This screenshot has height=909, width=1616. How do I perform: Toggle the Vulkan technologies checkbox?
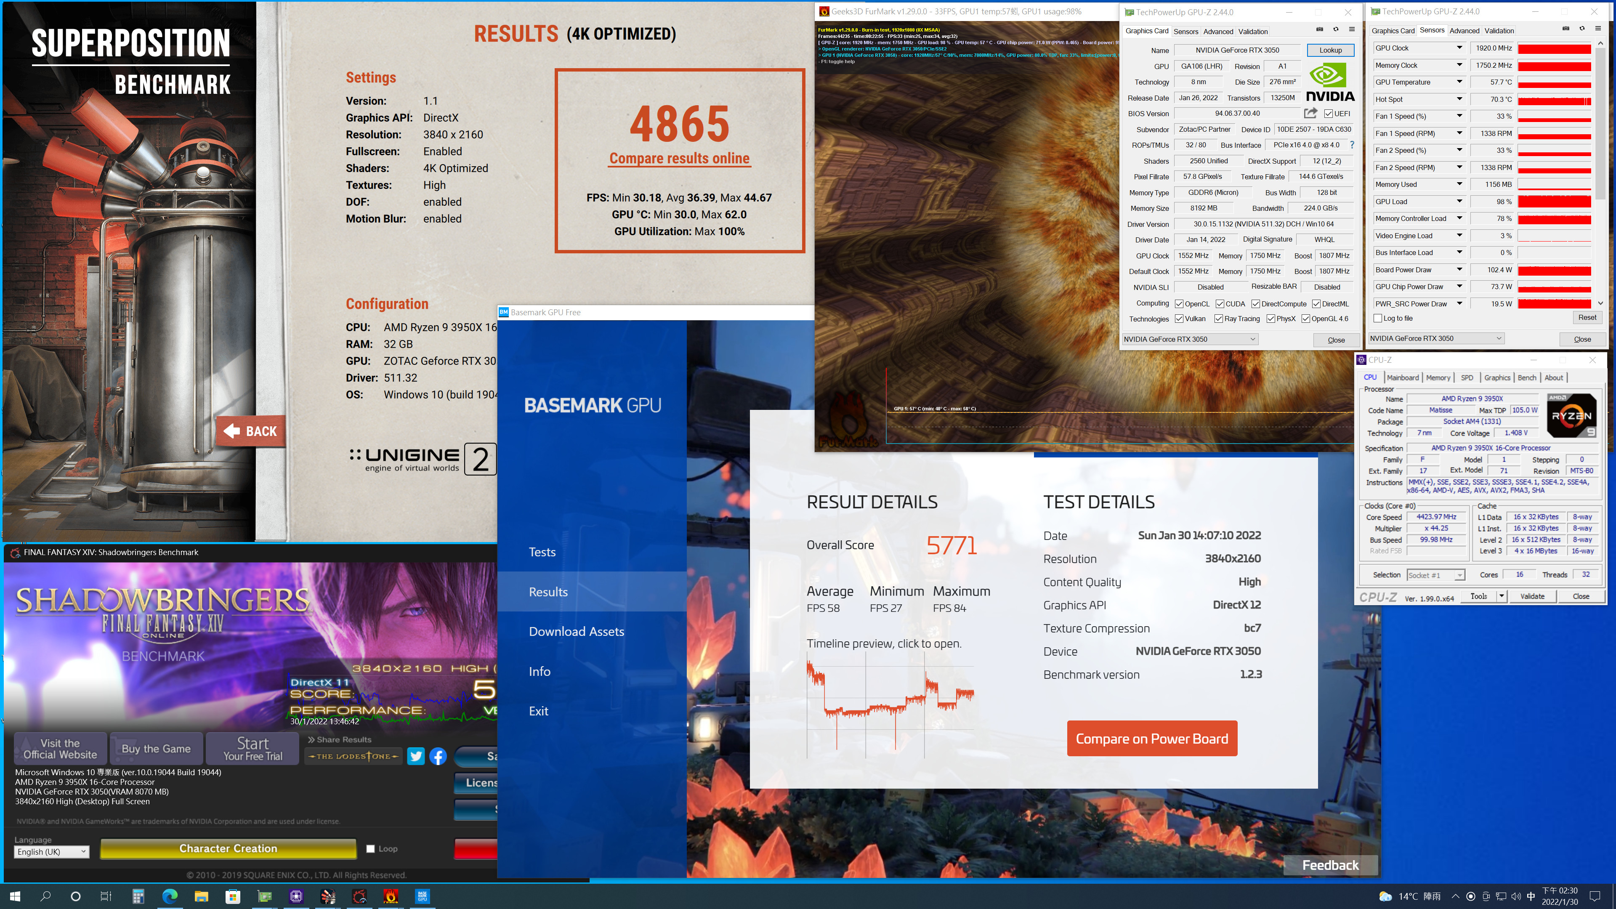pos(1179,319)
